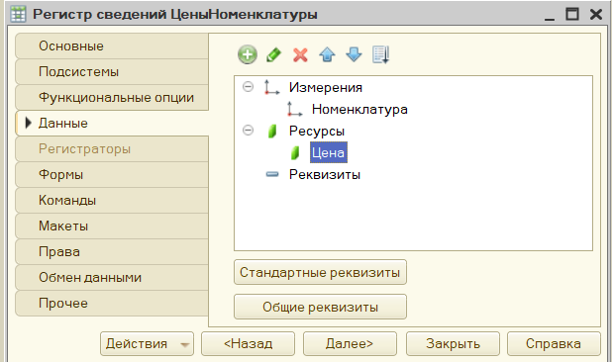This screenshot has width=612, height=362.
Task: Select the Ресурсы tree row
Action: click(x=317, y=132)
